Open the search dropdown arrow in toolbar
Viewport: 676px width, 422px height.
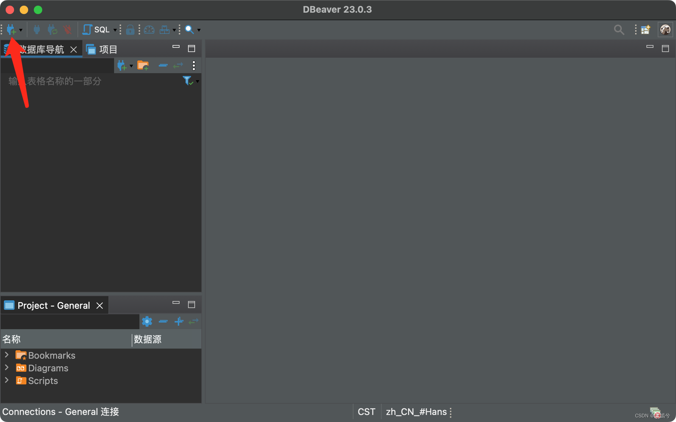(x=199, y=30)
